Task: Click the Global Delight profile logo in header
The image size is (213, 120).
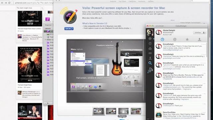Action: coord(159,32)
